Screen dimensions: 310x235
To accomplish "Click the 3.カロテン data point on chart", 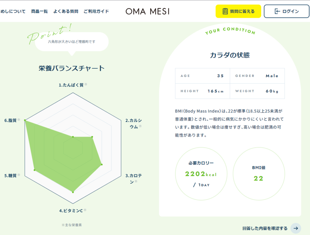I will 102,165.
